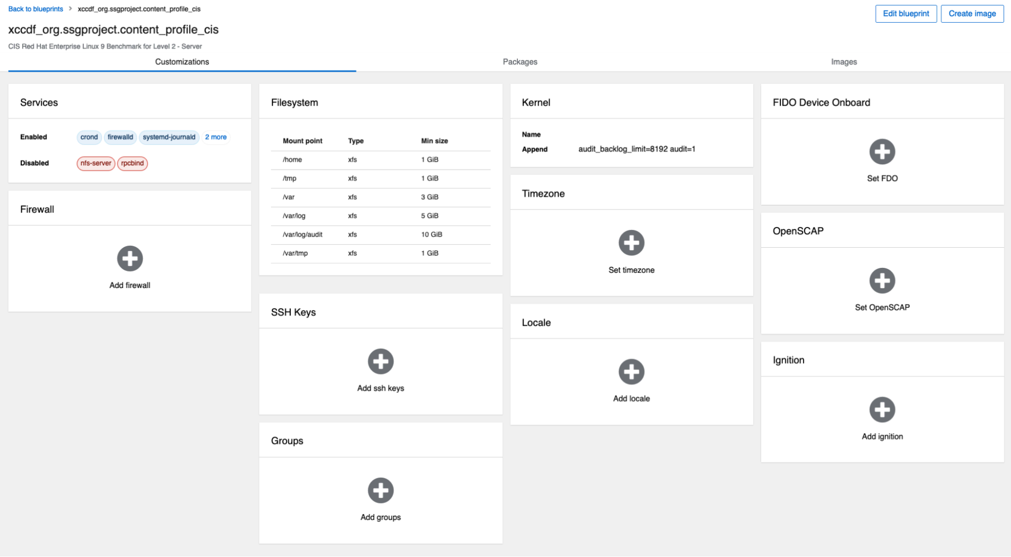Click the Add ssh keys plus icon
Screen dimensions: 1011x557
pos(380,361)
